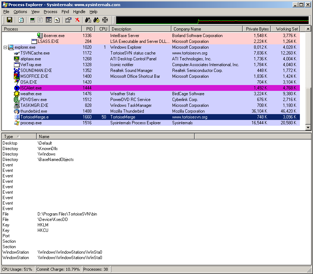Click the Commit Charge status bar entry
313x274 pixels.
point(58,269)
